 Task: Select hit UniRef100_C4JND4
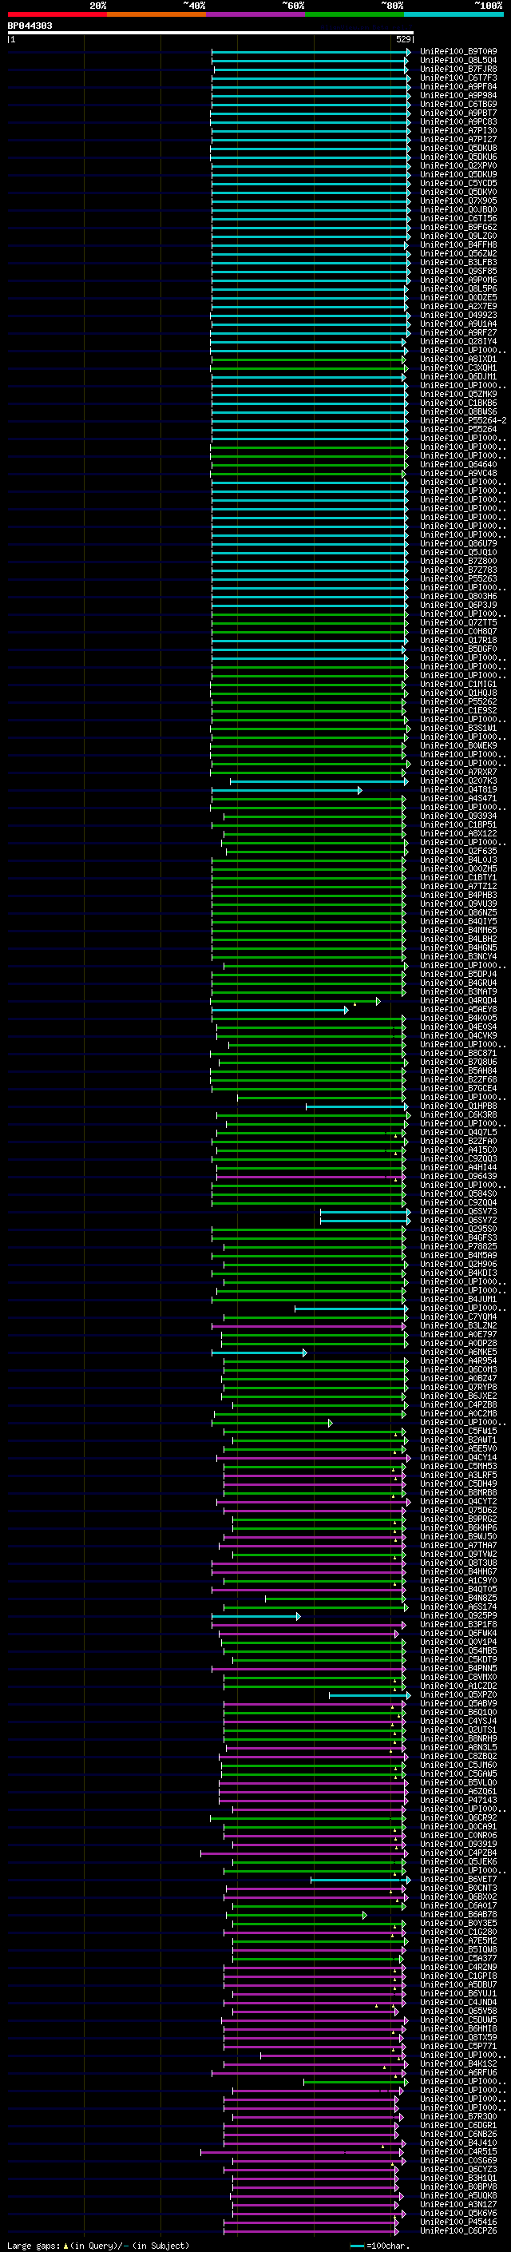[458, 2002]
